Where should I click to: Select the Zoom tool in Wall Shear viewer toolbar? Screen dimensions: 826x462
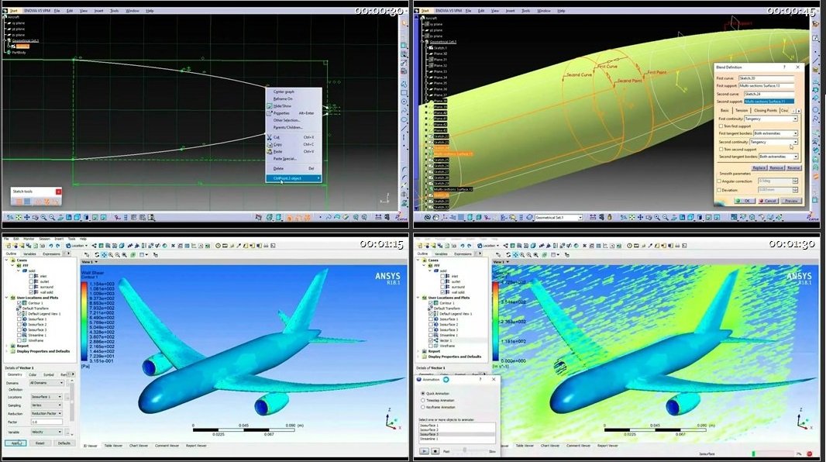coord(111,255)
